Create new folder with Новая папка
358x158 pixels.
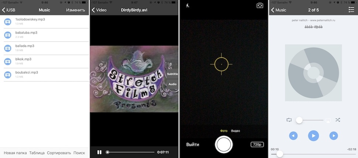click(x=15, y=153)
